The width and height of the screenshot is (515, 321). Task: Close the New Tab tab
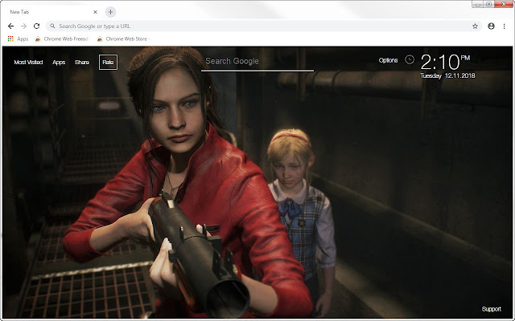pyautogui.click(x=95, y=12)
